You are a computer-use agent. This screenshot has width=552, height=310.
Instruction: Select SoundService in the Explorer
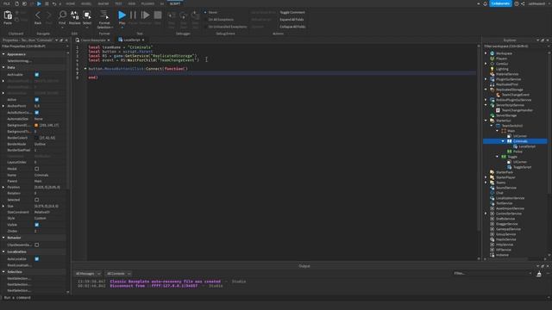tap(506, 188)
